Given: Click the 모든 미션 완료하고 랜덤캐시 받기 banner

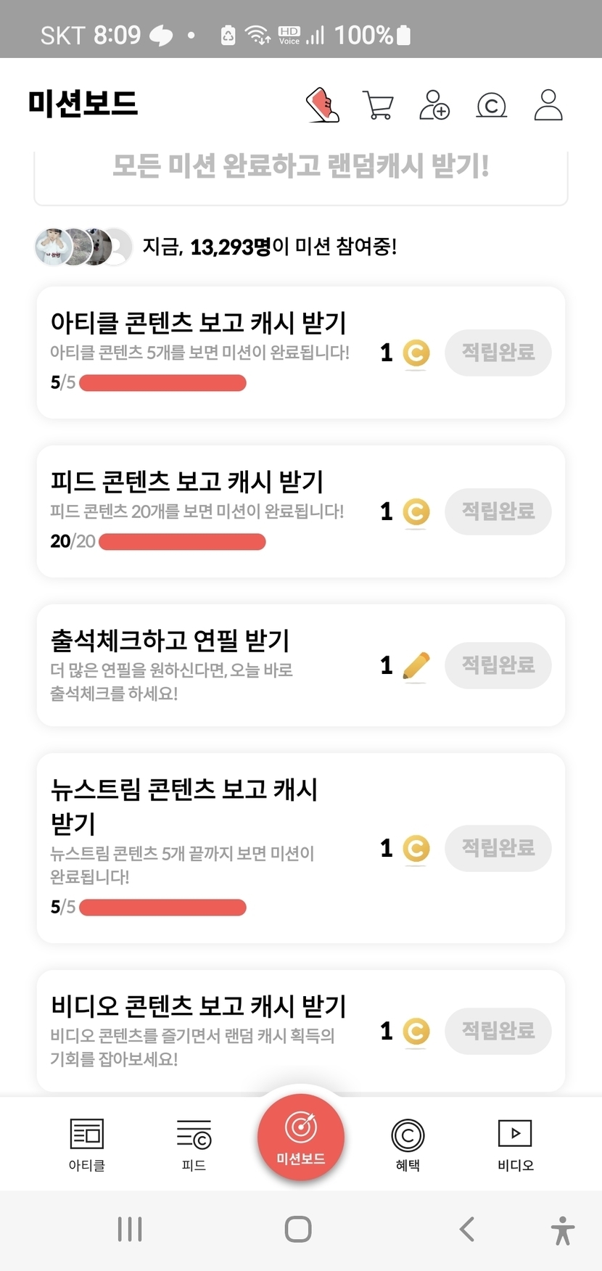Looking at the screenshot, I should (x=301, y=168).
